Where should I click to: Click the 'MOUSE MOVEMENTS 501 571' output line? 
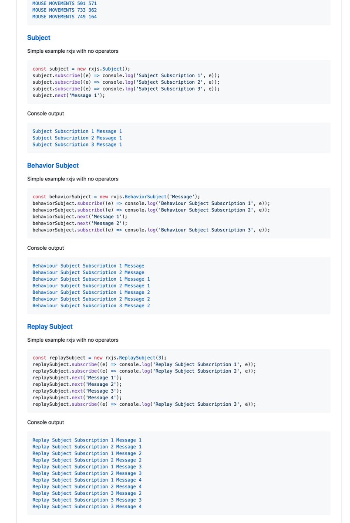coord(64,3)
